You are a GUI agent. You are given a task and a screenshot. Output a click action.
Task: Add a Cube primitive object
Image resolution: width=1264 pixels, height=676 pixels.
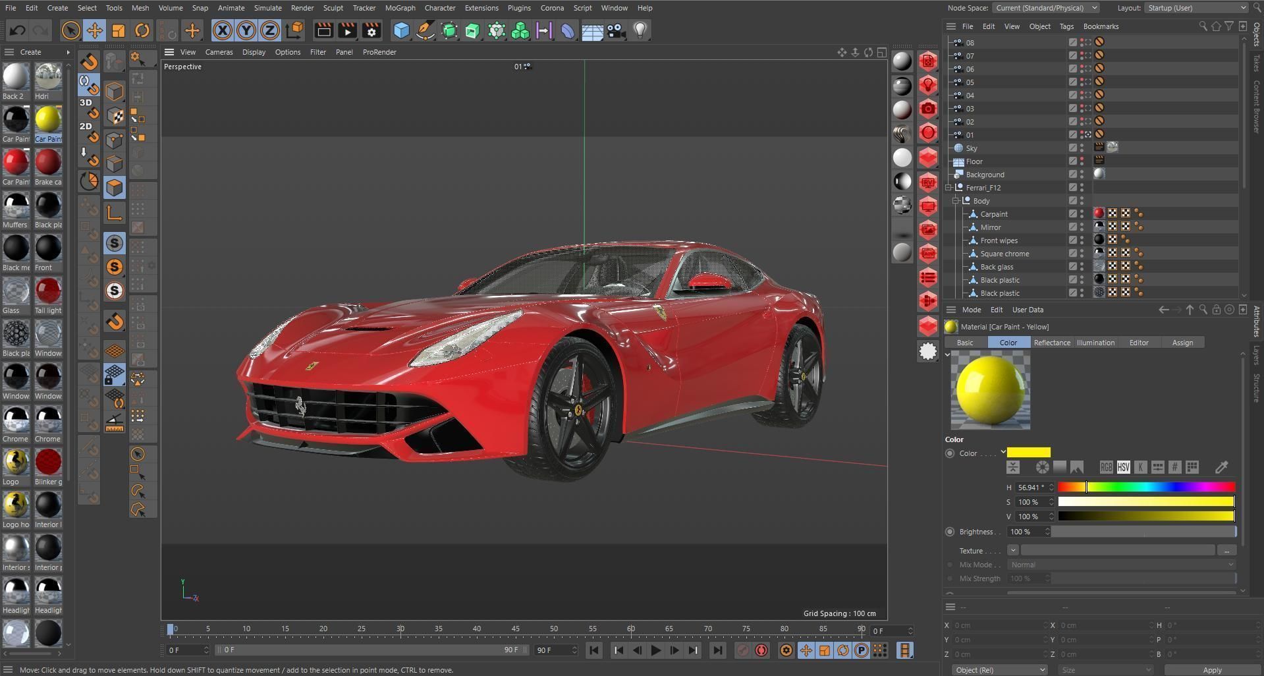(401, 30)
